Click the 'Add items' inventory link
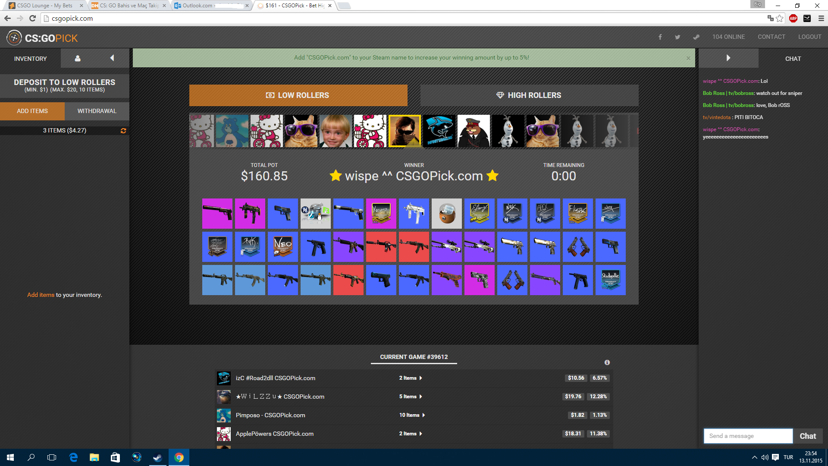 pyautogui.click(x=41, y=295)
